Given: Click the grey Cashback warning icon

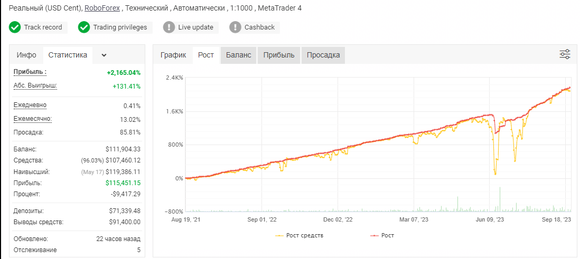Looking at the screenshot, I should coord(235,27).
